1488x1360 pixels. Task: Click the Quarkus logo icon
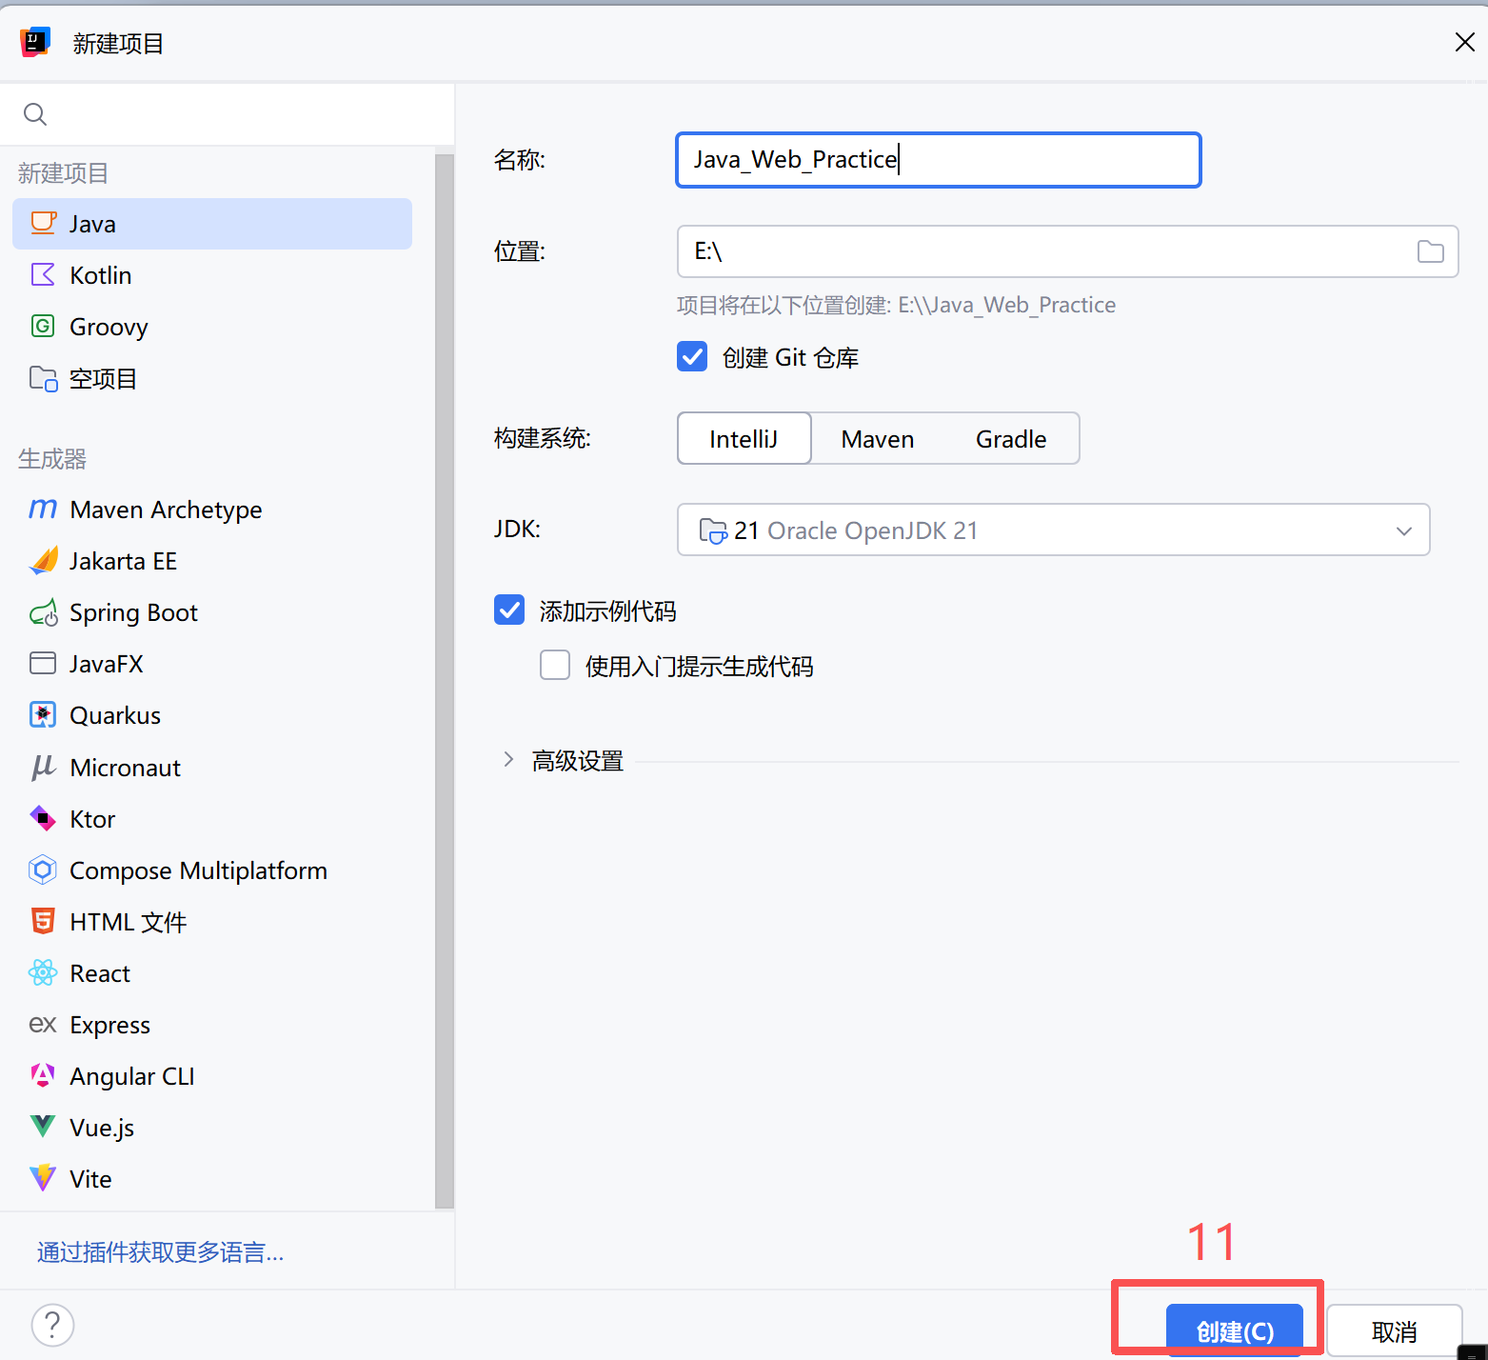click(x=43, y=714)
